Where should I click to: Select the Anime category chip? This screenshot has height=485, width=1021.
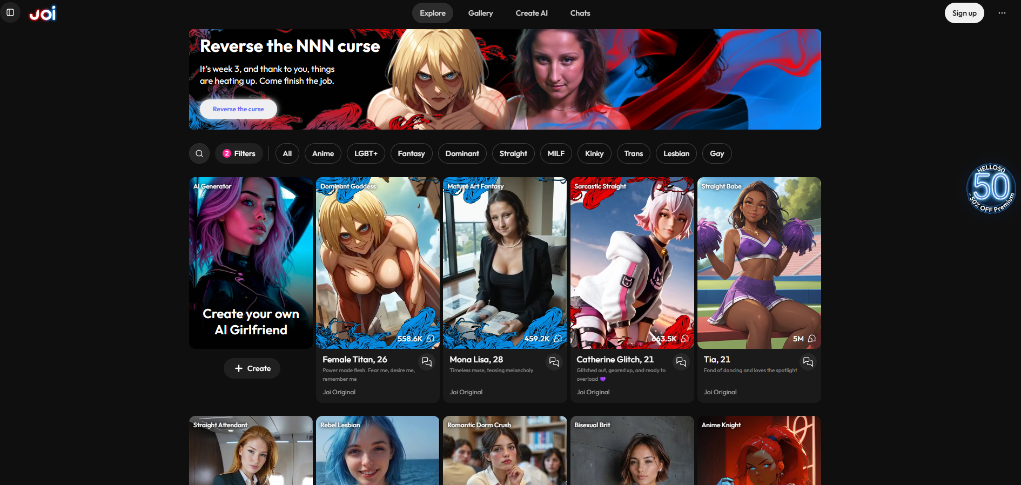(323, 153)
